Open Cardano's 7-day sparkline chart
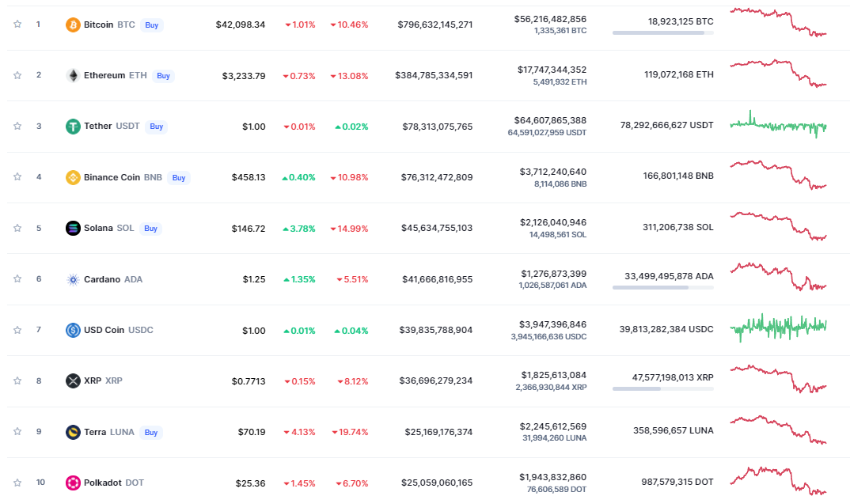850x496 pixels. coord(779,276)
